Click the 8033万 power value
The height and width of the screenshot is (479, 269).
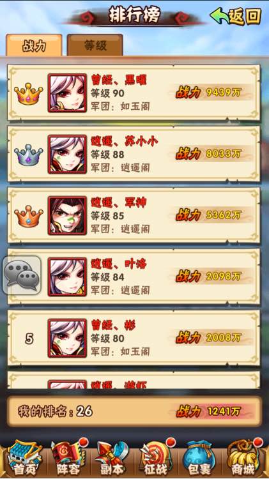tap(224, 154)
